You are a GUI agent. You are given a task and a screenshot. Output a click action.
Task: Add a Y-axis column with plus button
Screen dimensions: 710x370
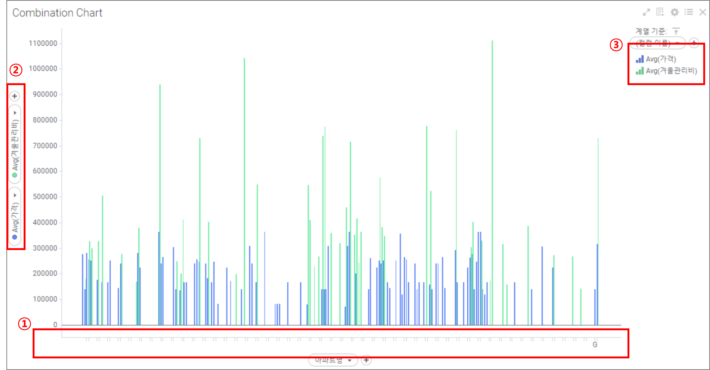(15, 96)
